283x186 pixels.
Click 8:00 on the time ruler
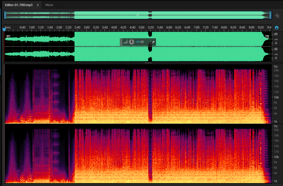tap(224, 27)
